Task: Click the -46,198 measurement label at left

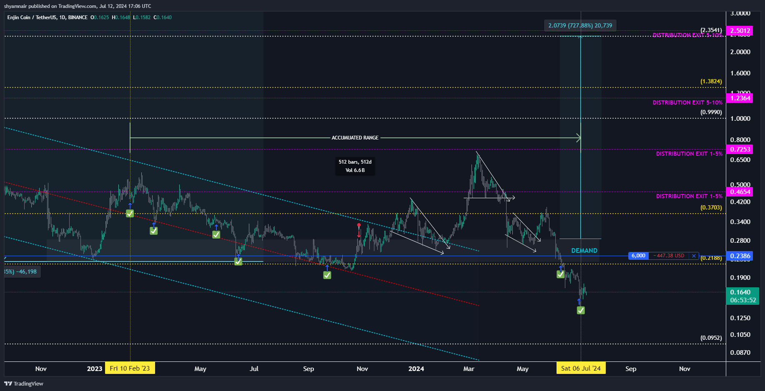Action: 22,271
